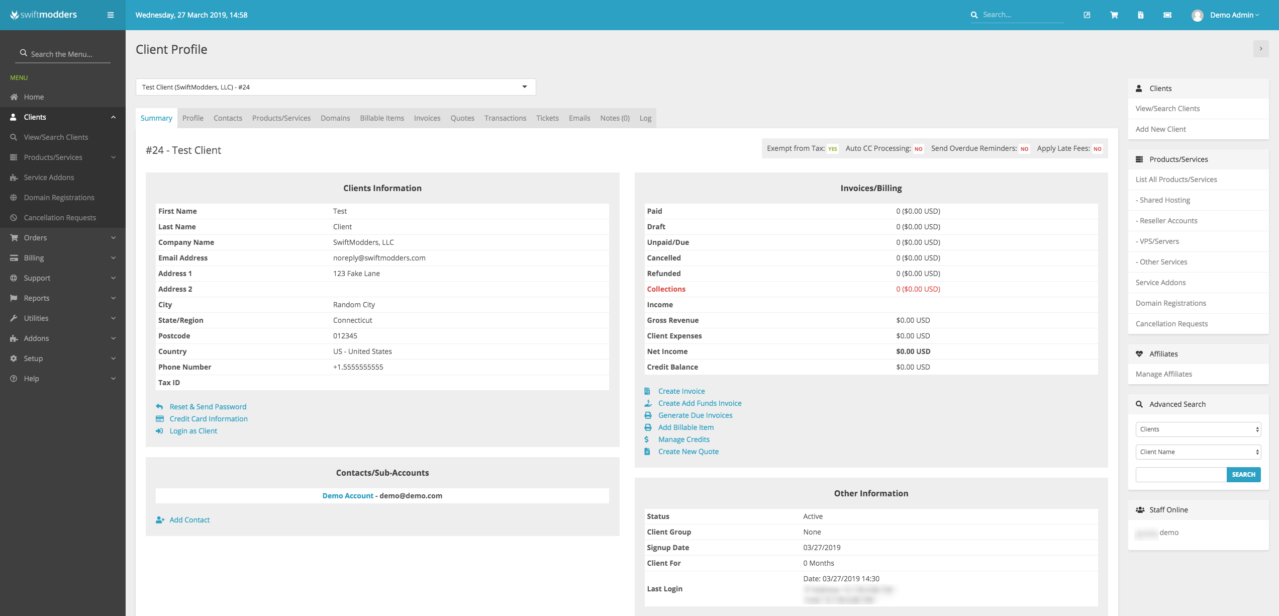Toggle Auto CC Processing NO badge
The width and height of the screenshot is (1279, 616).
(x=918, y=149)
